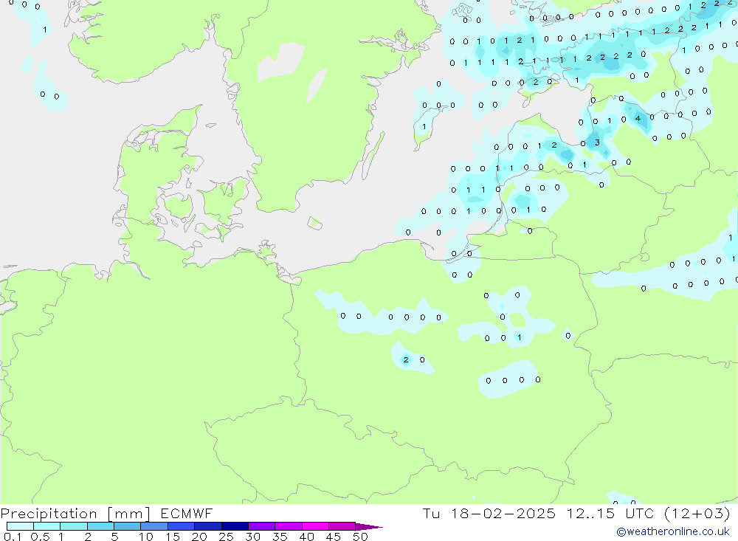Click the '25' legend scale label
This screenshot has width=738, height=541.
tap(227, 537)
